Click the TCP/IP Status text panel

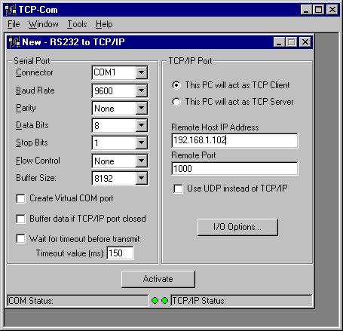click(x=241, y=301)
